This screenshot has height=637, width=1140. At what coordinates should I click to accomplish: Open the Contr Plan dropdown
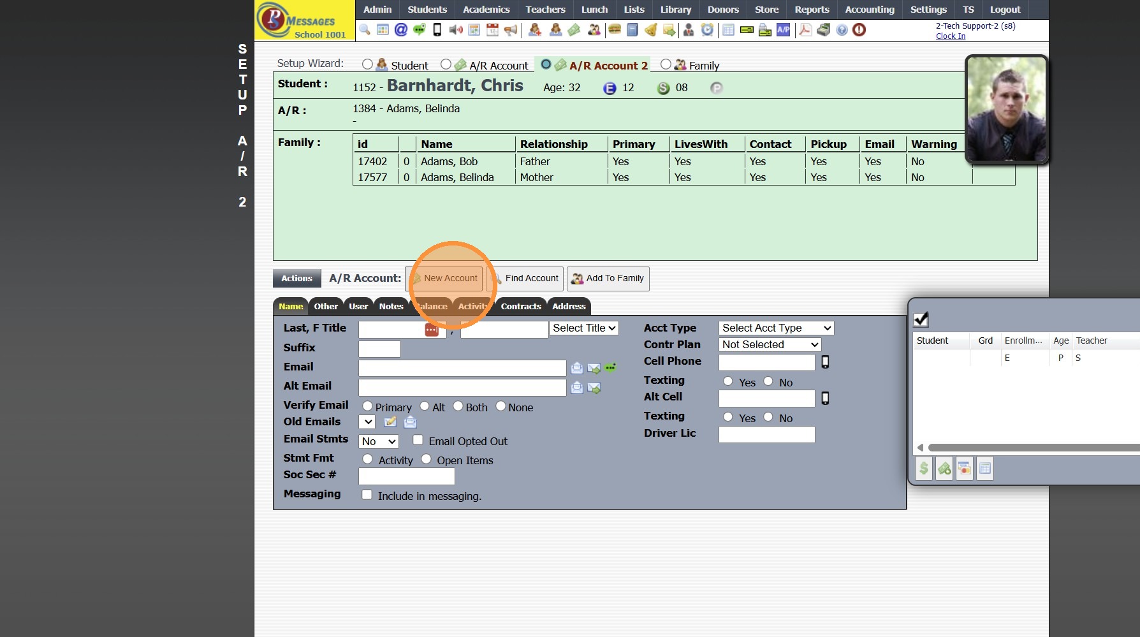770,345
